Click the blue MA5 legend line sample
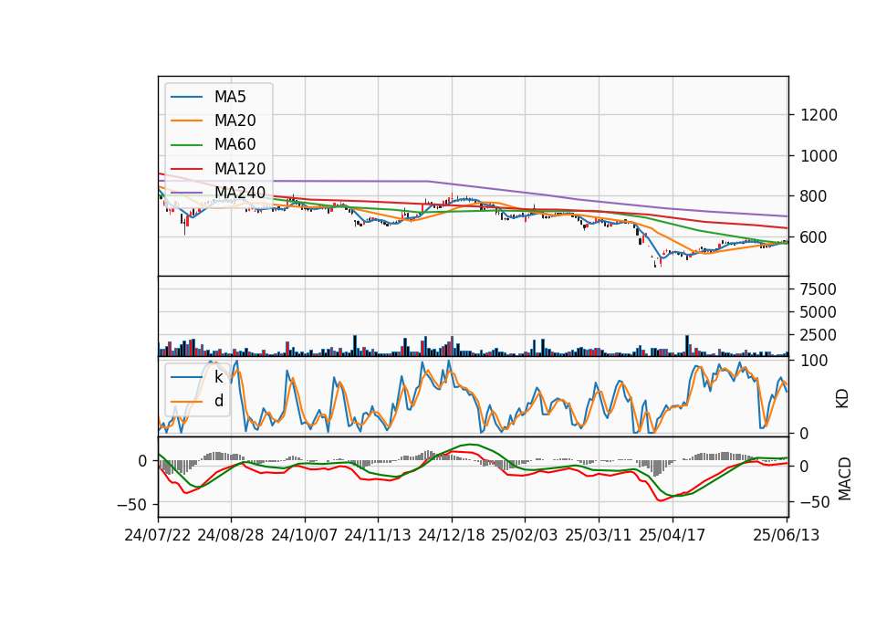This screenshot has height=630, width=876. pyautogui.click(x=186, y=97)
